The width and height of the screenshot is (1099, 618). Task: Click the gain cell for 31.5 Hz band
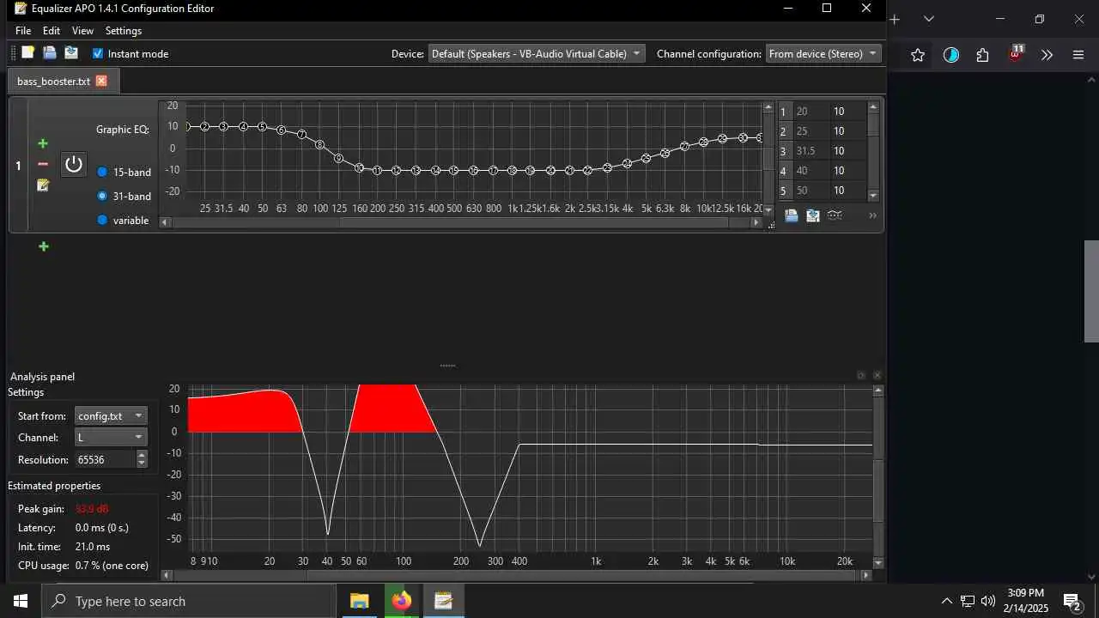tap(847, 151)
